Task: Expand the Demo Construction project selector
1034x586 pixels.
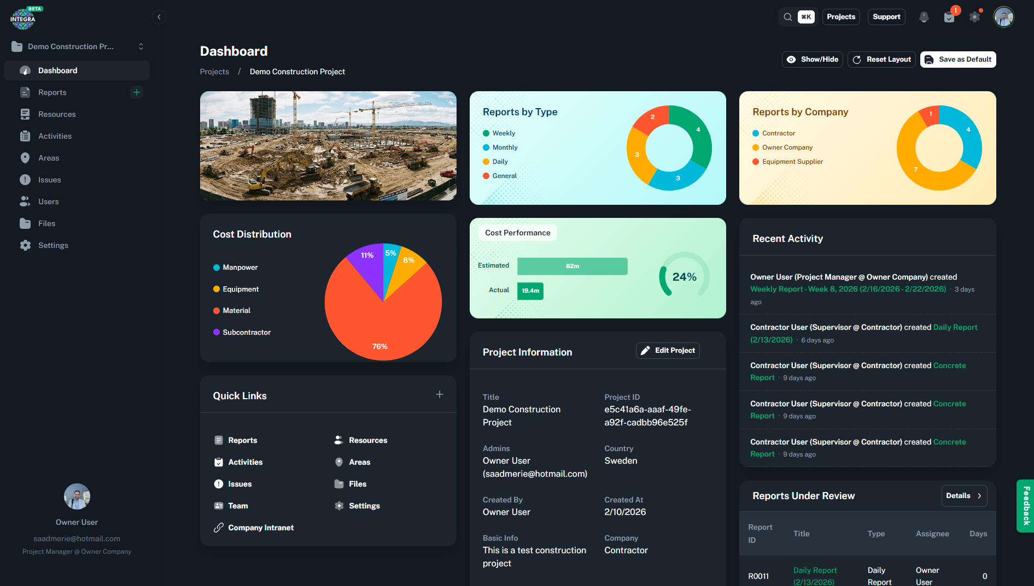Action: coord(77,46)
